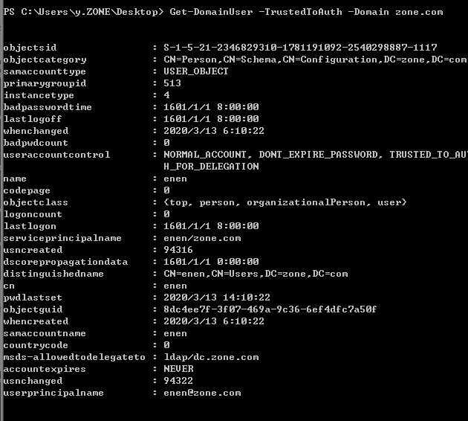Click the whencreated timestamp value
The height and width of the screenshot is (421, 468).
(x=214, y=321)
